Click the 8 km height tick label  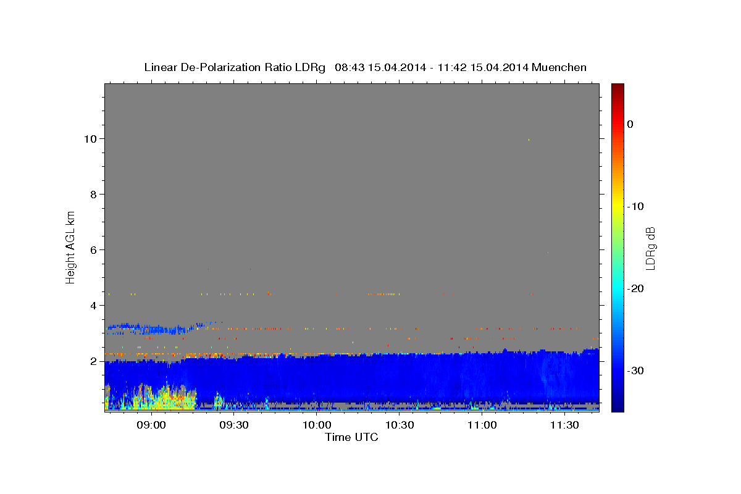tap(94, 195)
